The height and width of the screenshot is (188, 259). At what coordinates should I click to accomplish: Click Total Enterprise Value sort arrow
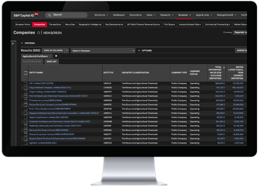click(224, 67)
